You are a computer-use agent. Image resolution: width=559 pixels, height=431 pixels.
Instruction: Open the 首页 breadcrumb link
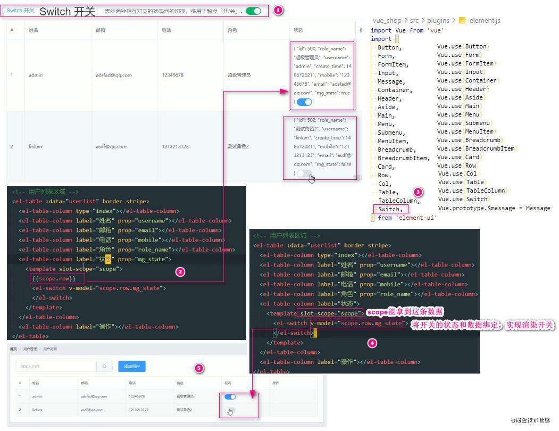13,349
